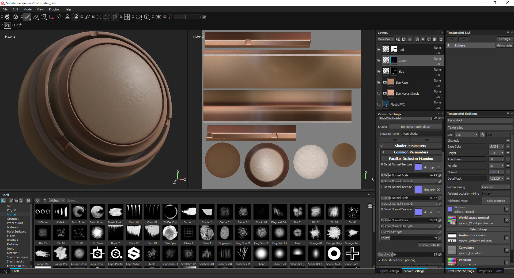Open the Plugins menu
Viewport: 514px width, 278px height.
pyautogui.click(x=54, y=9)
